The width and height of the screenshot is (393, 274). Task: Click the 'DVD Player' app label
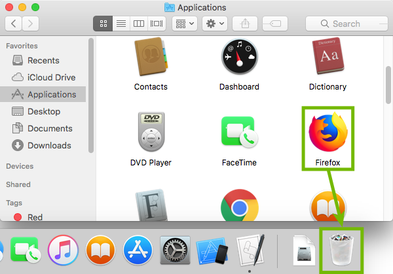tap(151, 163)
